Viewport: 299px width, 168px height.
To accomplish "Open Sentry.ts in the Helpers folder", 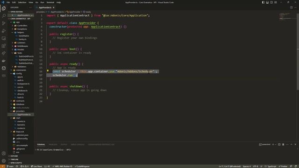I will pyautogui.click(x=22, y=39).
